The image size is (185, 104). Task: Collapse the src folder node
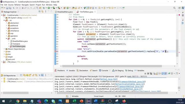tap(4, 21)
